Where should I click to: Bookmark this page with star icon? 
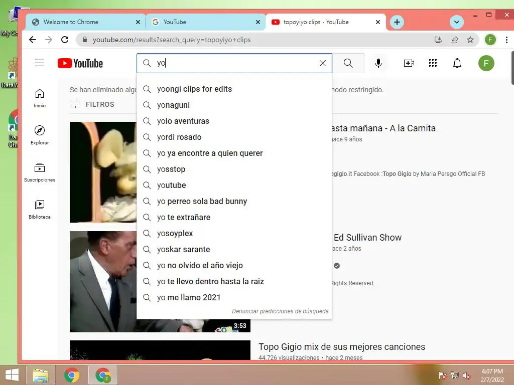click(470, 40)
